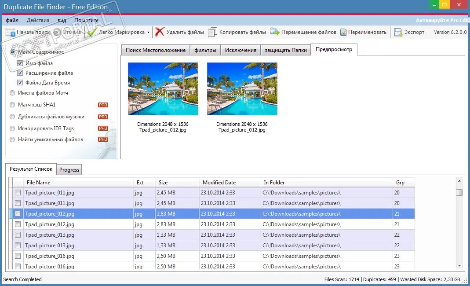This screenshot has height=286, width=470.
Task: Click the green checkmark Easy Marking icon
Action: (x=91, y=32)
